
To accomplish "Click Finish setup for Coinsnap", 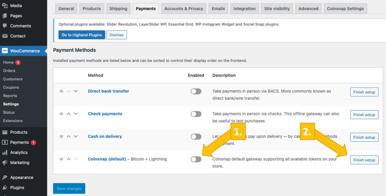I will tap(364, 160).
